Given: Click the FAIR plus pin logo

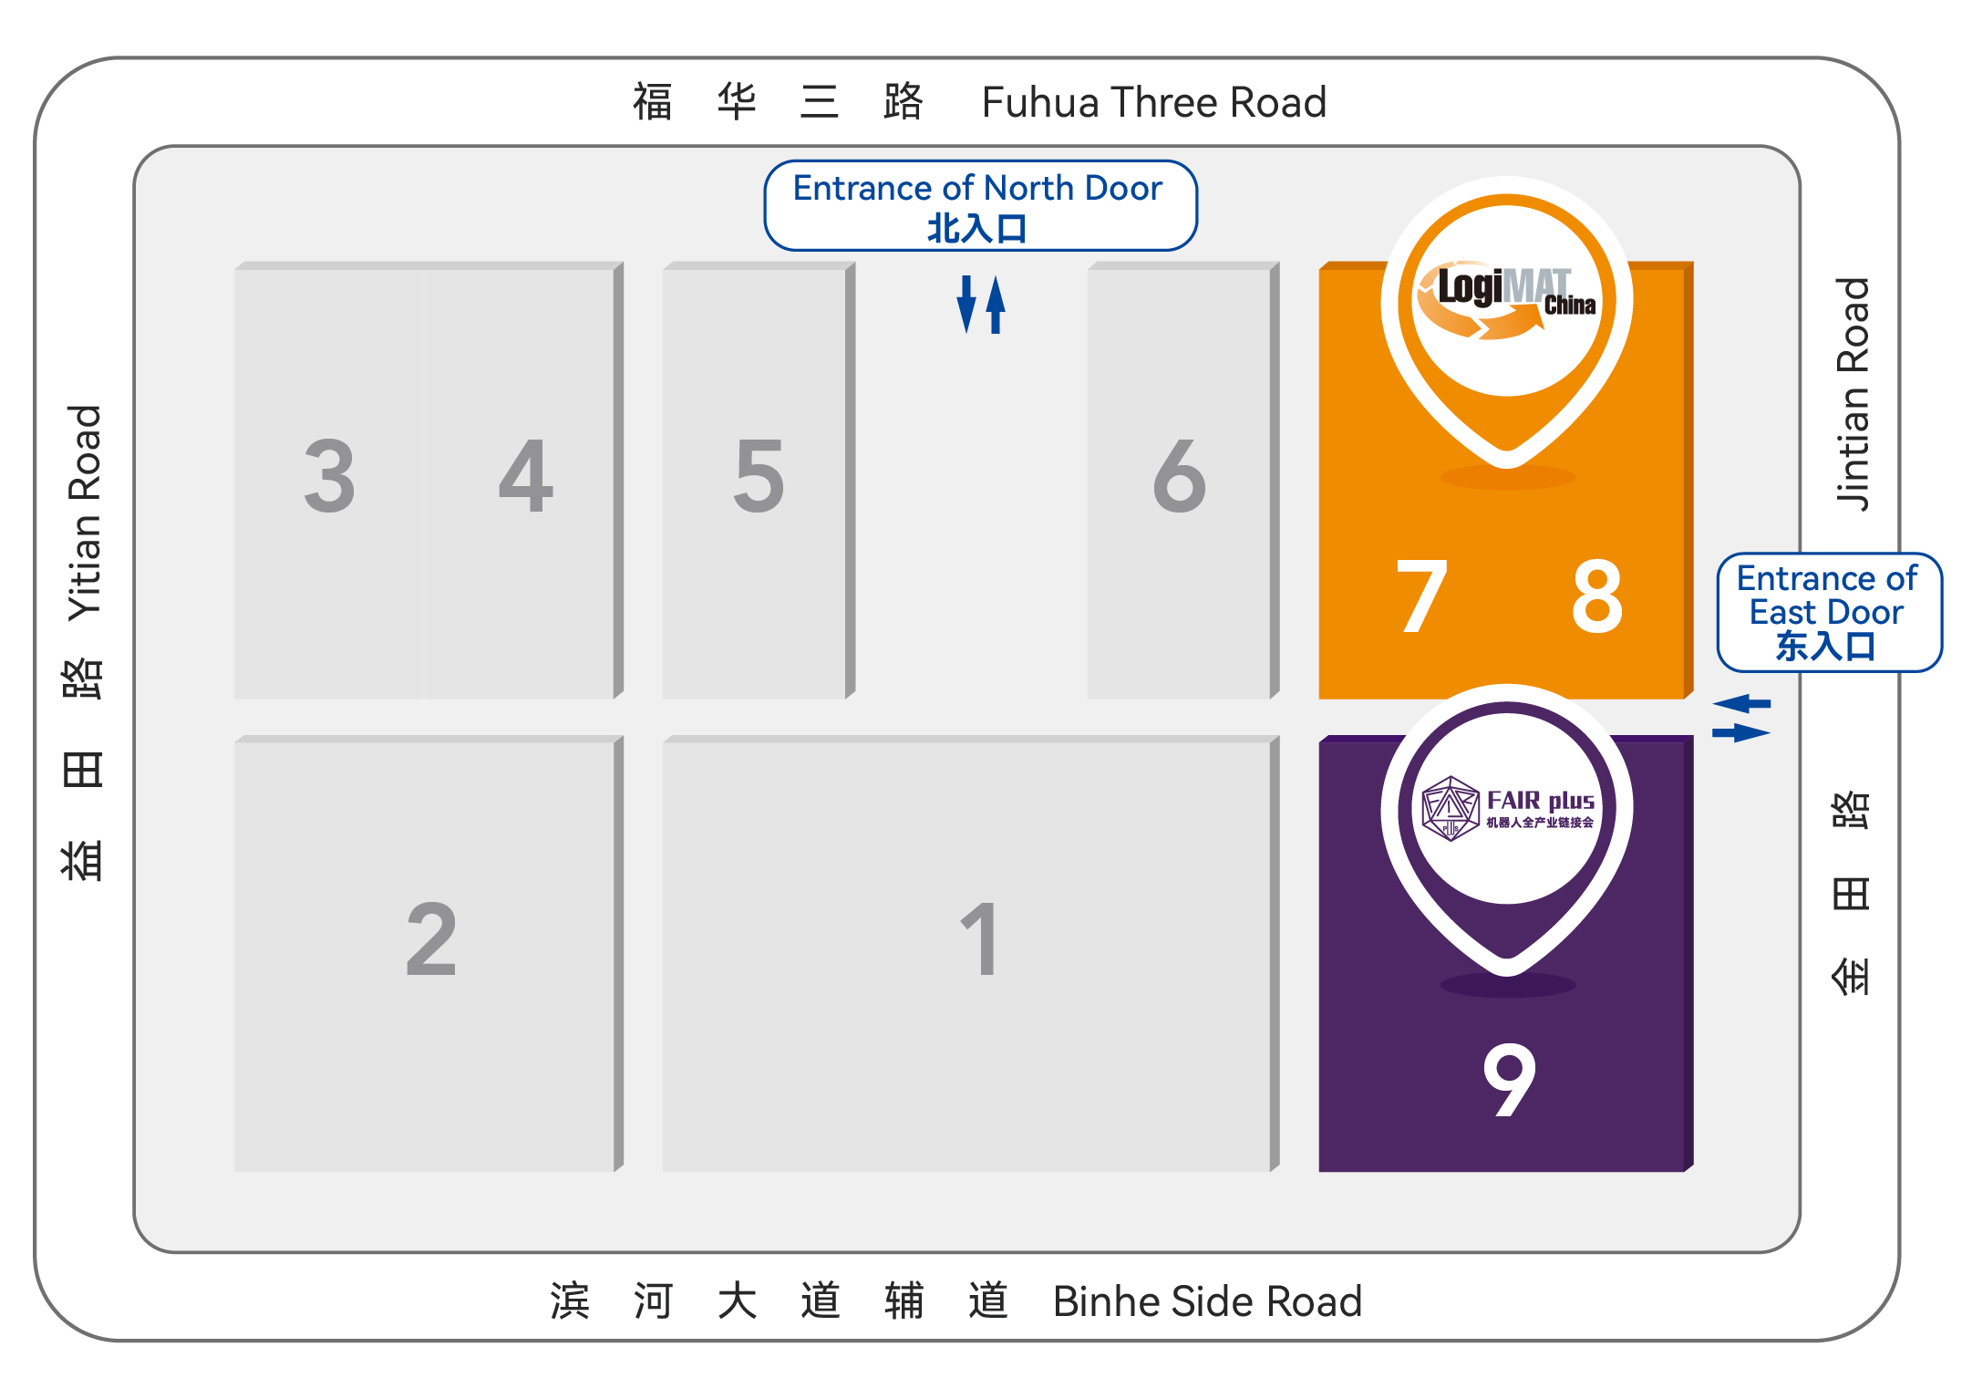Looking at the screenshot, I should point(1508,809).
